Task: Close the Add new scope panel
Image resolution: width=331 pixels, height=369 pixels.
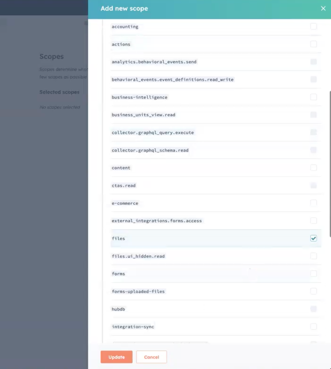Action: click(323, 8)
